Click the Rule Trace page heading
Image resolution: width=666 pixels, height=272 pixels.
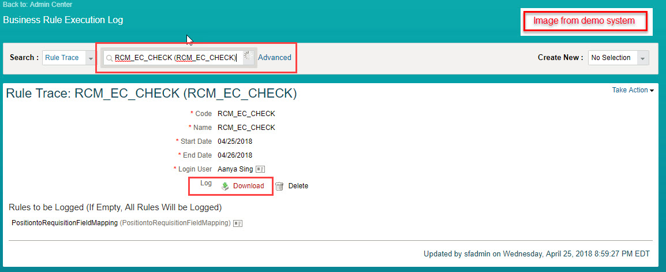pyautogui.click(x=151, y=94)
